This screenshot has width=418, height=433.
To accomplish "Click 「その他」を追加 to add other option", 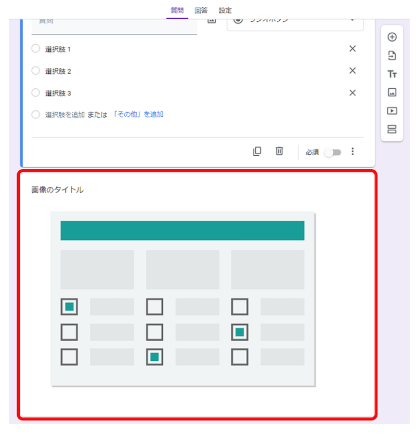I will [139, 114].
